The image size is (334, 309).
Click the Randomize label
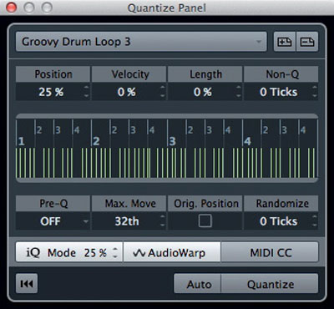pos(281,204)
